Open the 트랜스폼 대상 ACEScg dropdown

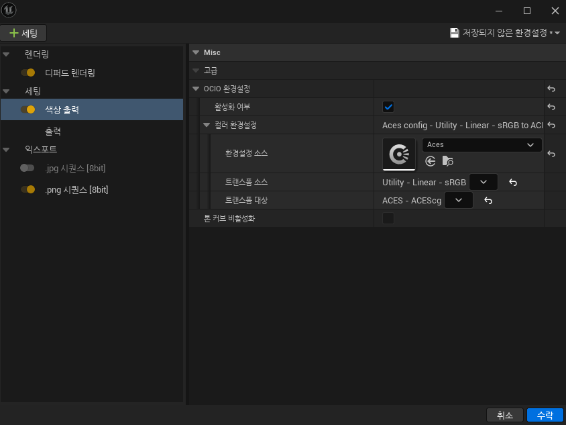tap(459, 200)
